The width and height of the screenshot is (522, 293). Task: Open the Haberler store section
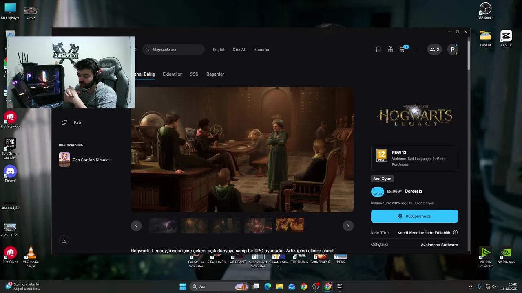pyautogui.click(x=261, y=50)
